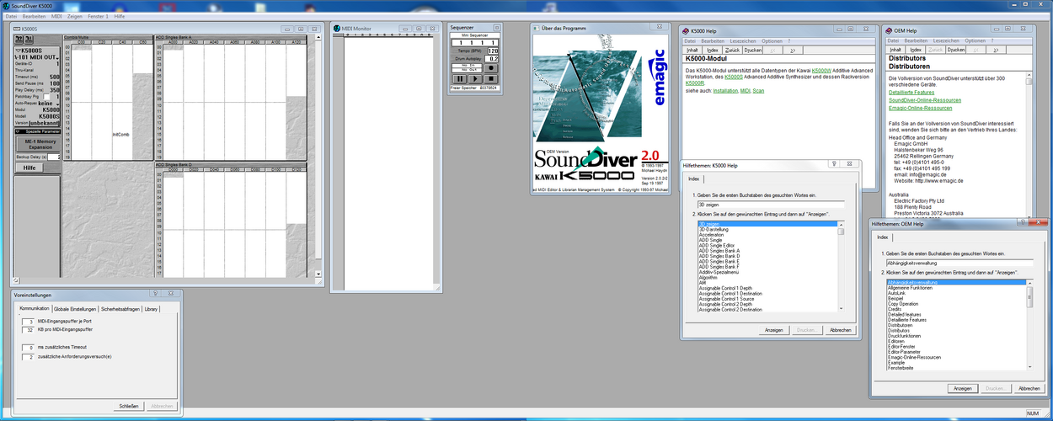Open the MIDI menu in the menu bar
The width and height of the screenshot is (1053, 421).
coord(57,16)
